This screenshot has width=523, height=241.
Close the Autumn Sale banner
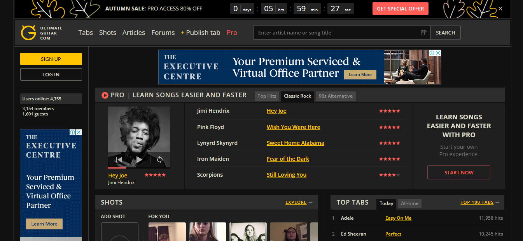point(500,9)
